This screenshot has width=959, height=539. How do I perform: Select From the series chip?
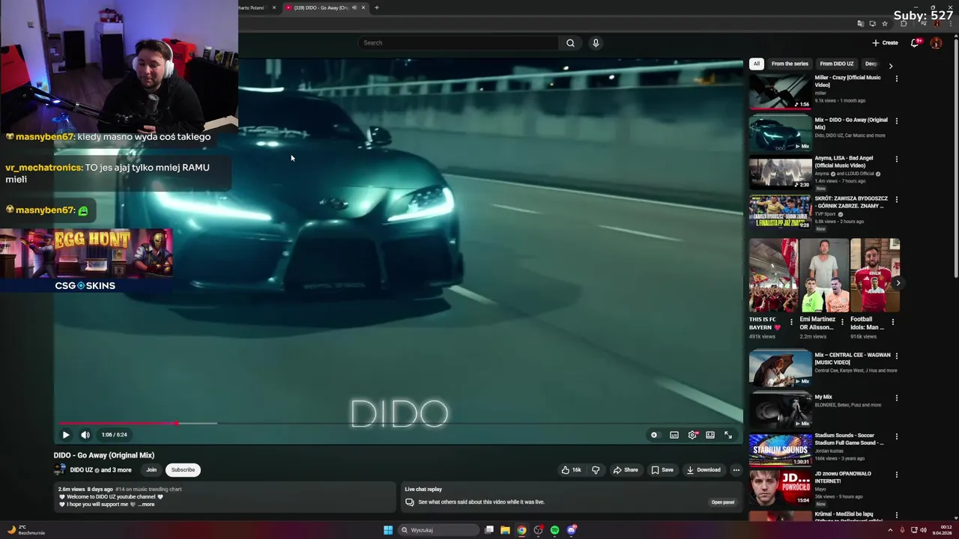point(790,64)
